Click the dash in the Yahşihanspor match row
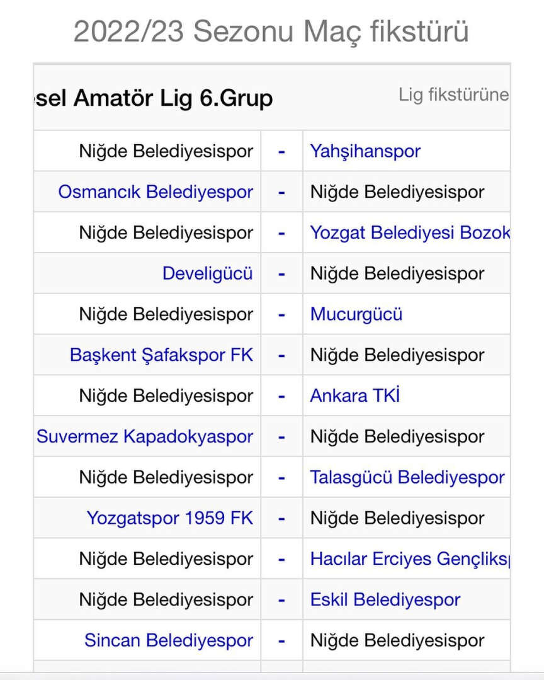Viewport: 544px width, 680px height. coord(281,151)
